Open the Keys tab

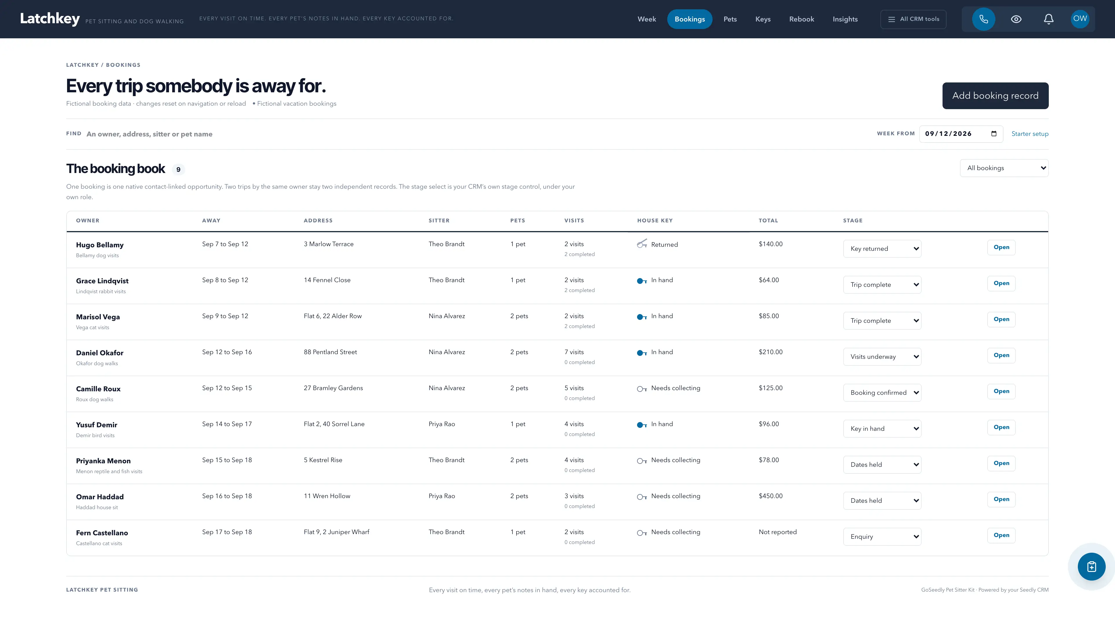pyautogui.click(x=763, y=19)
